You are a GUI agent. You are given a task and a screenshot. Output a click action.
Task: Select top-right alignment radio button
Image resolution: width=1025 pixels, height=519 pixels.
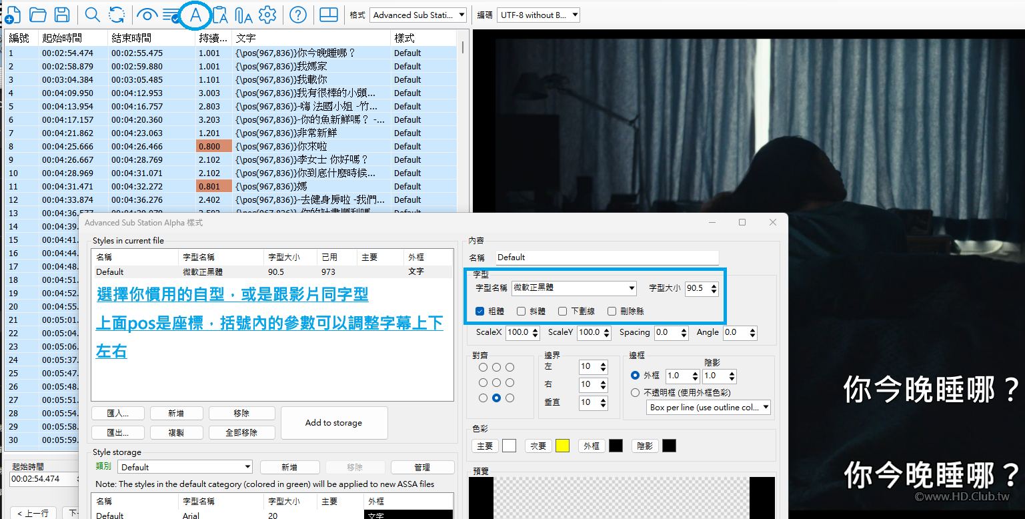pos(509,368)
